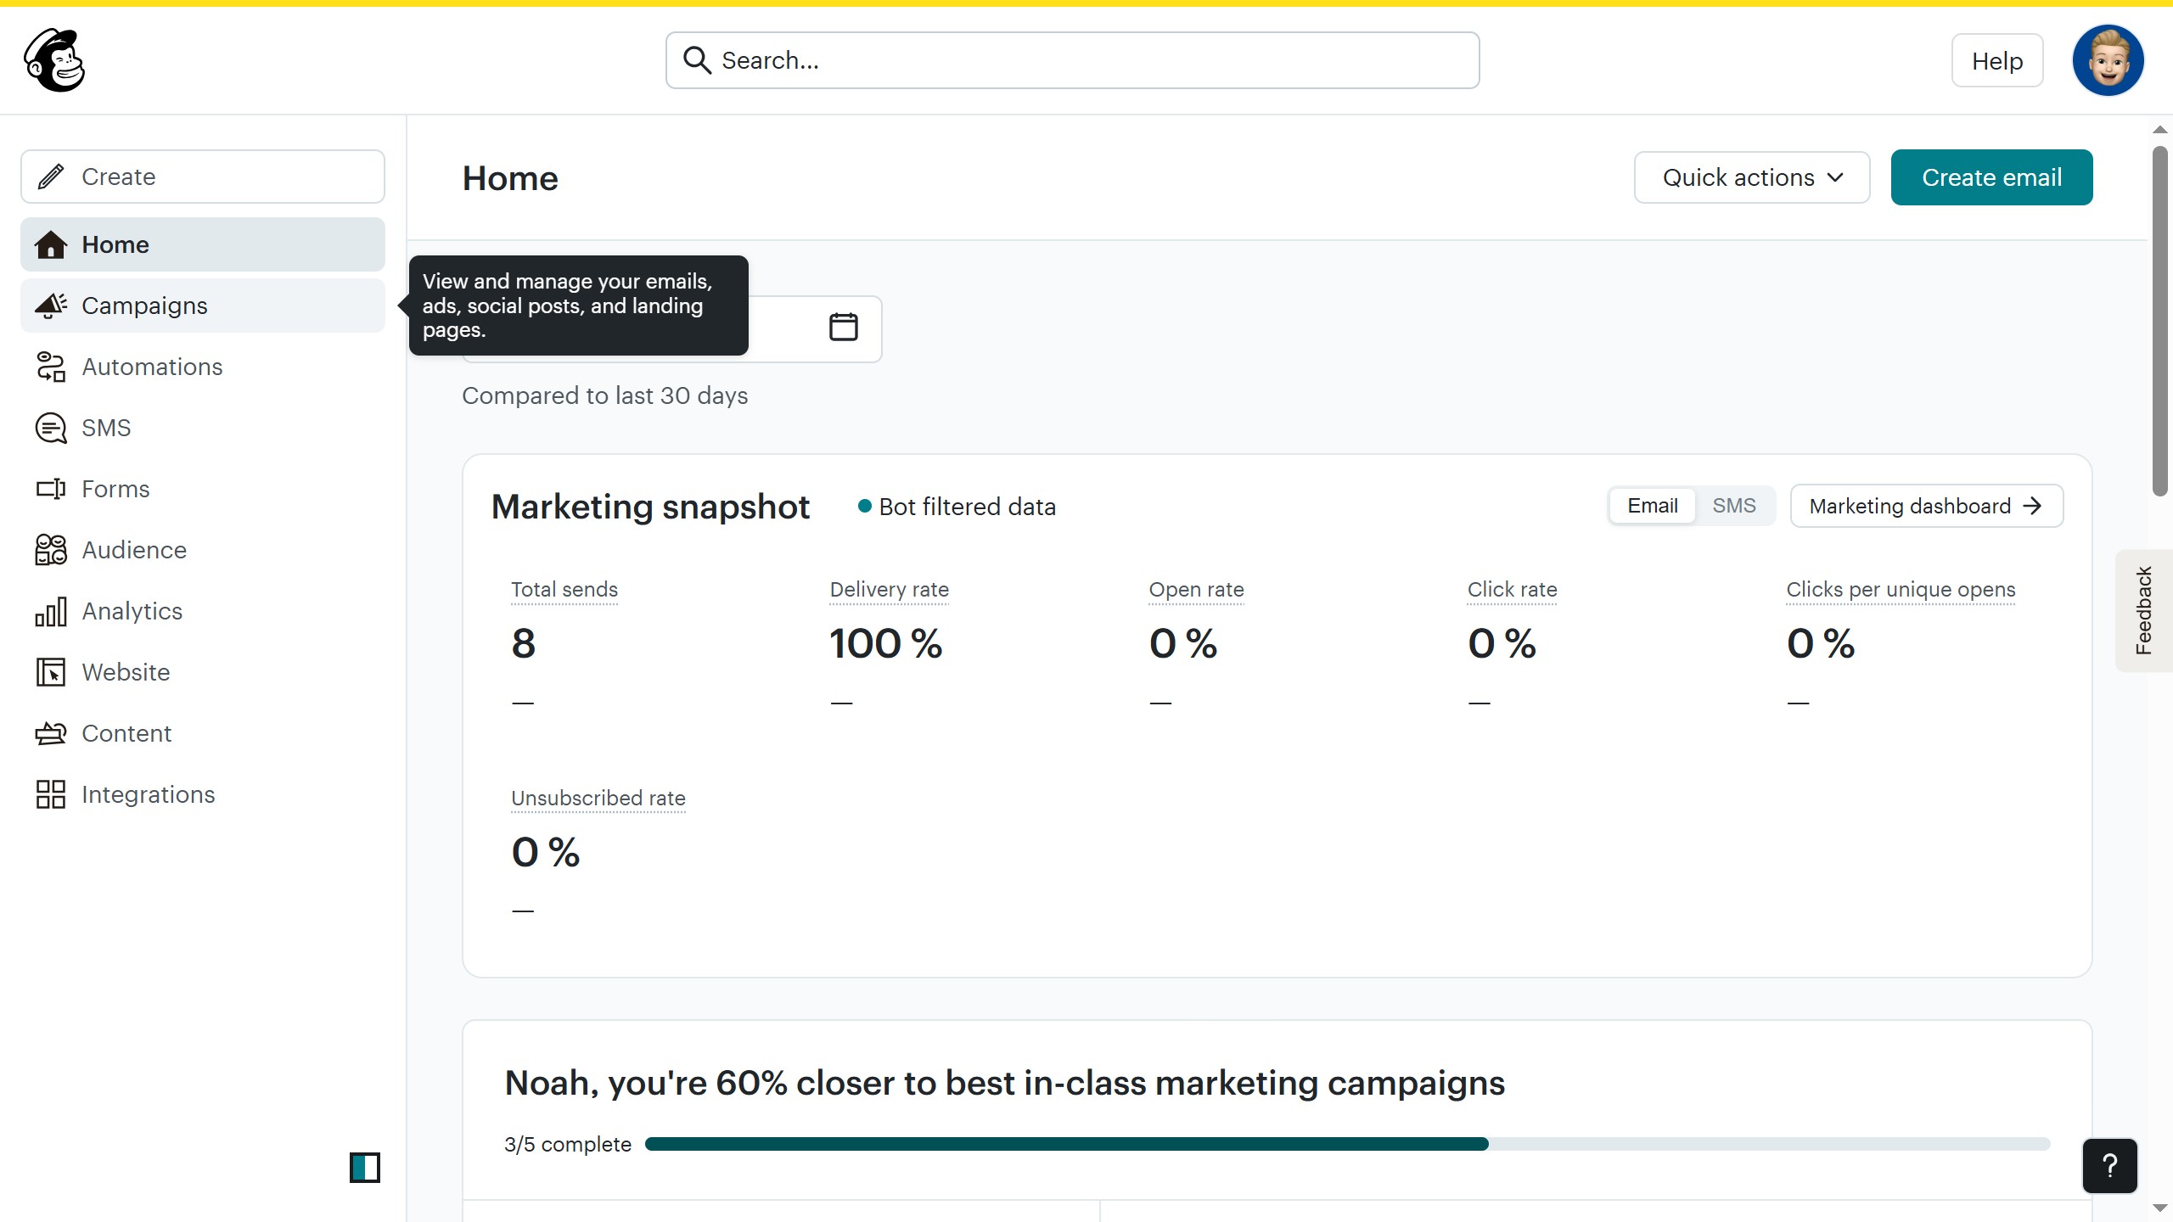
Task: Click the search magnifier icon
Action: pos(697,60)
